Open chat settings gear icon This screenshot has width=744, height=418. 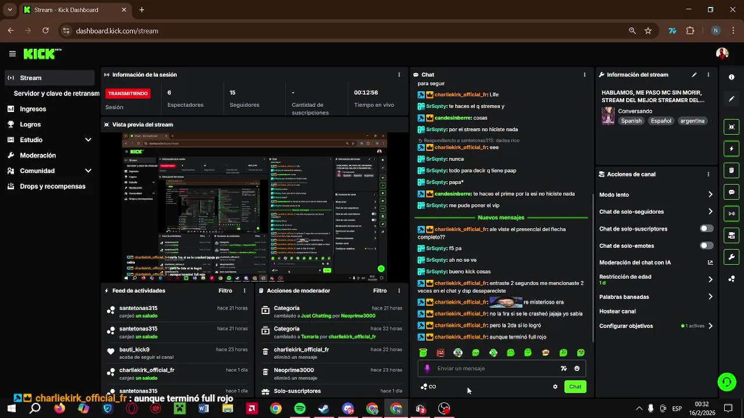(x=555, y=387)
